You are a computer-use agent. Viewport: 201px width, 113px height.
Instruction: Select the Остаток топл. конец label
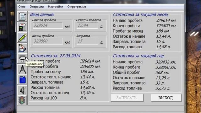50,93
